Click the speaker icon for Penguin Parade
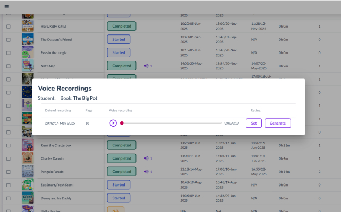341x212 pixels. (x=147, y=172)
